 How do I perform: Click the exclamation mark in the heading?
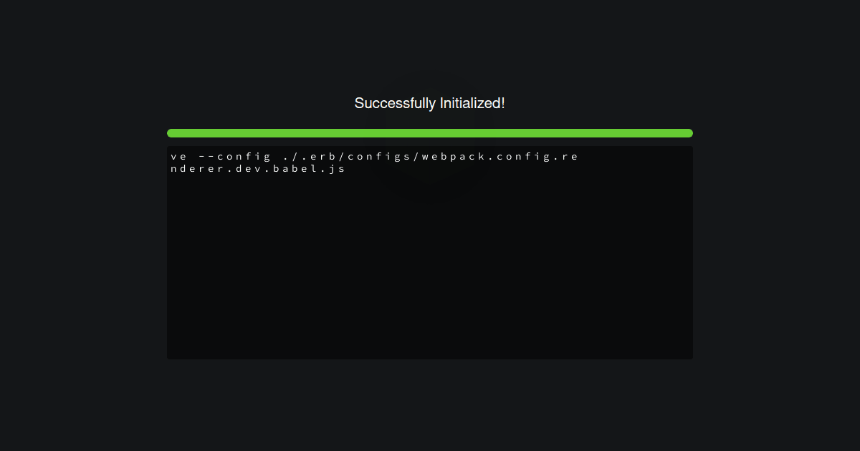coord(503,103)
